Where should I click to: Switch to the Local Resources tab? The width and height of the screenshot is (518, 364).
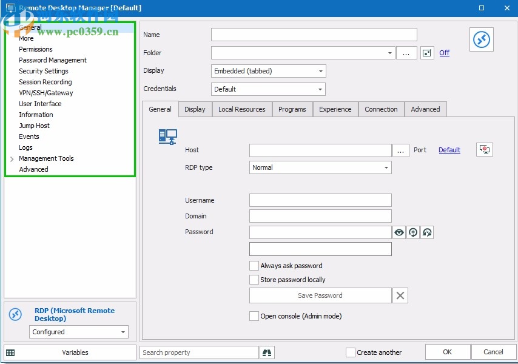[240, 109]
